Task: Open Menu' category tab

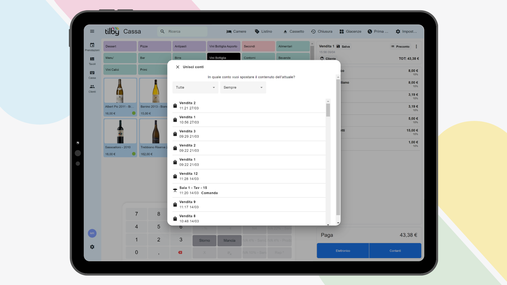Action: pos(120,58)
